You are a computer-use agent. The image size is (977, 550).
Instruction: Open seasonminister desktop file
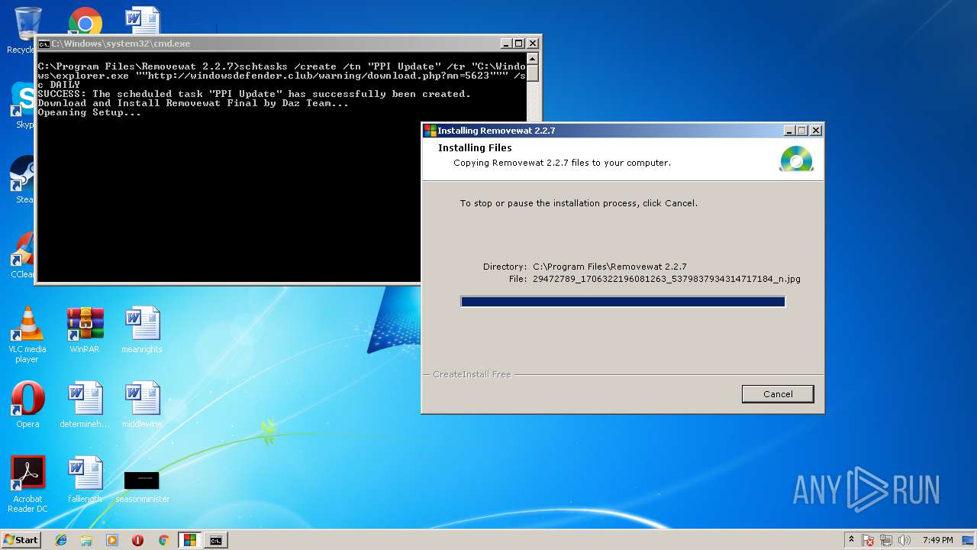point(142,485)
